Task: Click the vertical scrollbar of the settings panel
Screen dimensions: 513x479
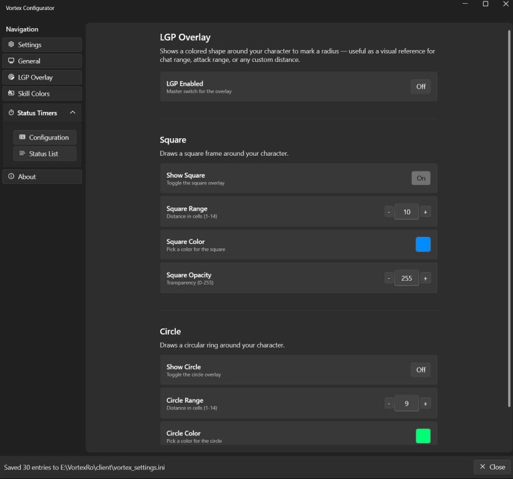Action: pos(509,218)
